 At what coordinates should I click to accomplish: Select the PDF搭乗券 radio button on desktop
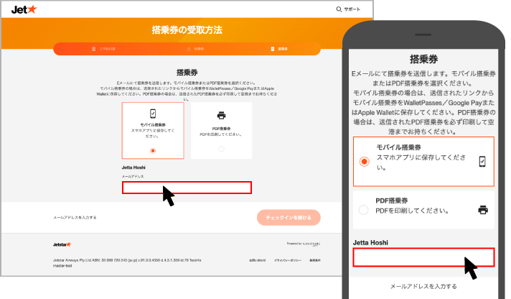(221, 149)
